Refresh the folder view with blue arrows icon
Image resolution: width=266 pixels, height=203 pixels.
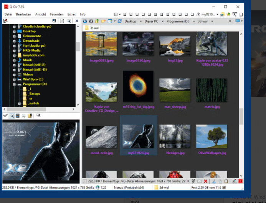[120, 21]
